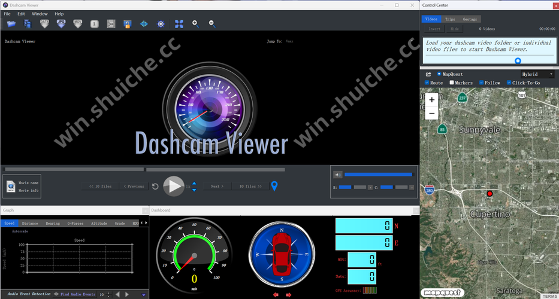559x299 pixels.
Task: Switch graph to the Distance tab
Action: click(x=30, y=224)
